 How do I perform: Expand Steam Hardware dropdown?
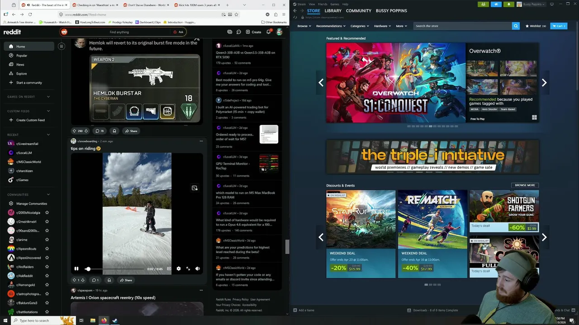coord(382,26)
